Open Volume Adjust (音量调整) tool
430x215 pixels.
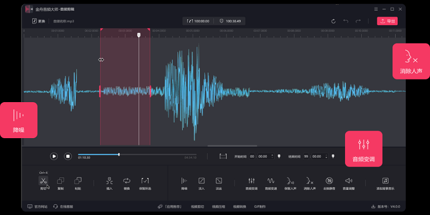tap(349, 181)
